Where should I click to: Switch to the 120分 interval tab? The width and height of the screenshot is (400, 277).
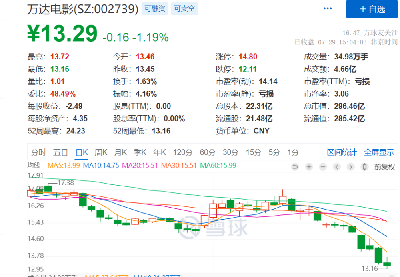(183, 152)
